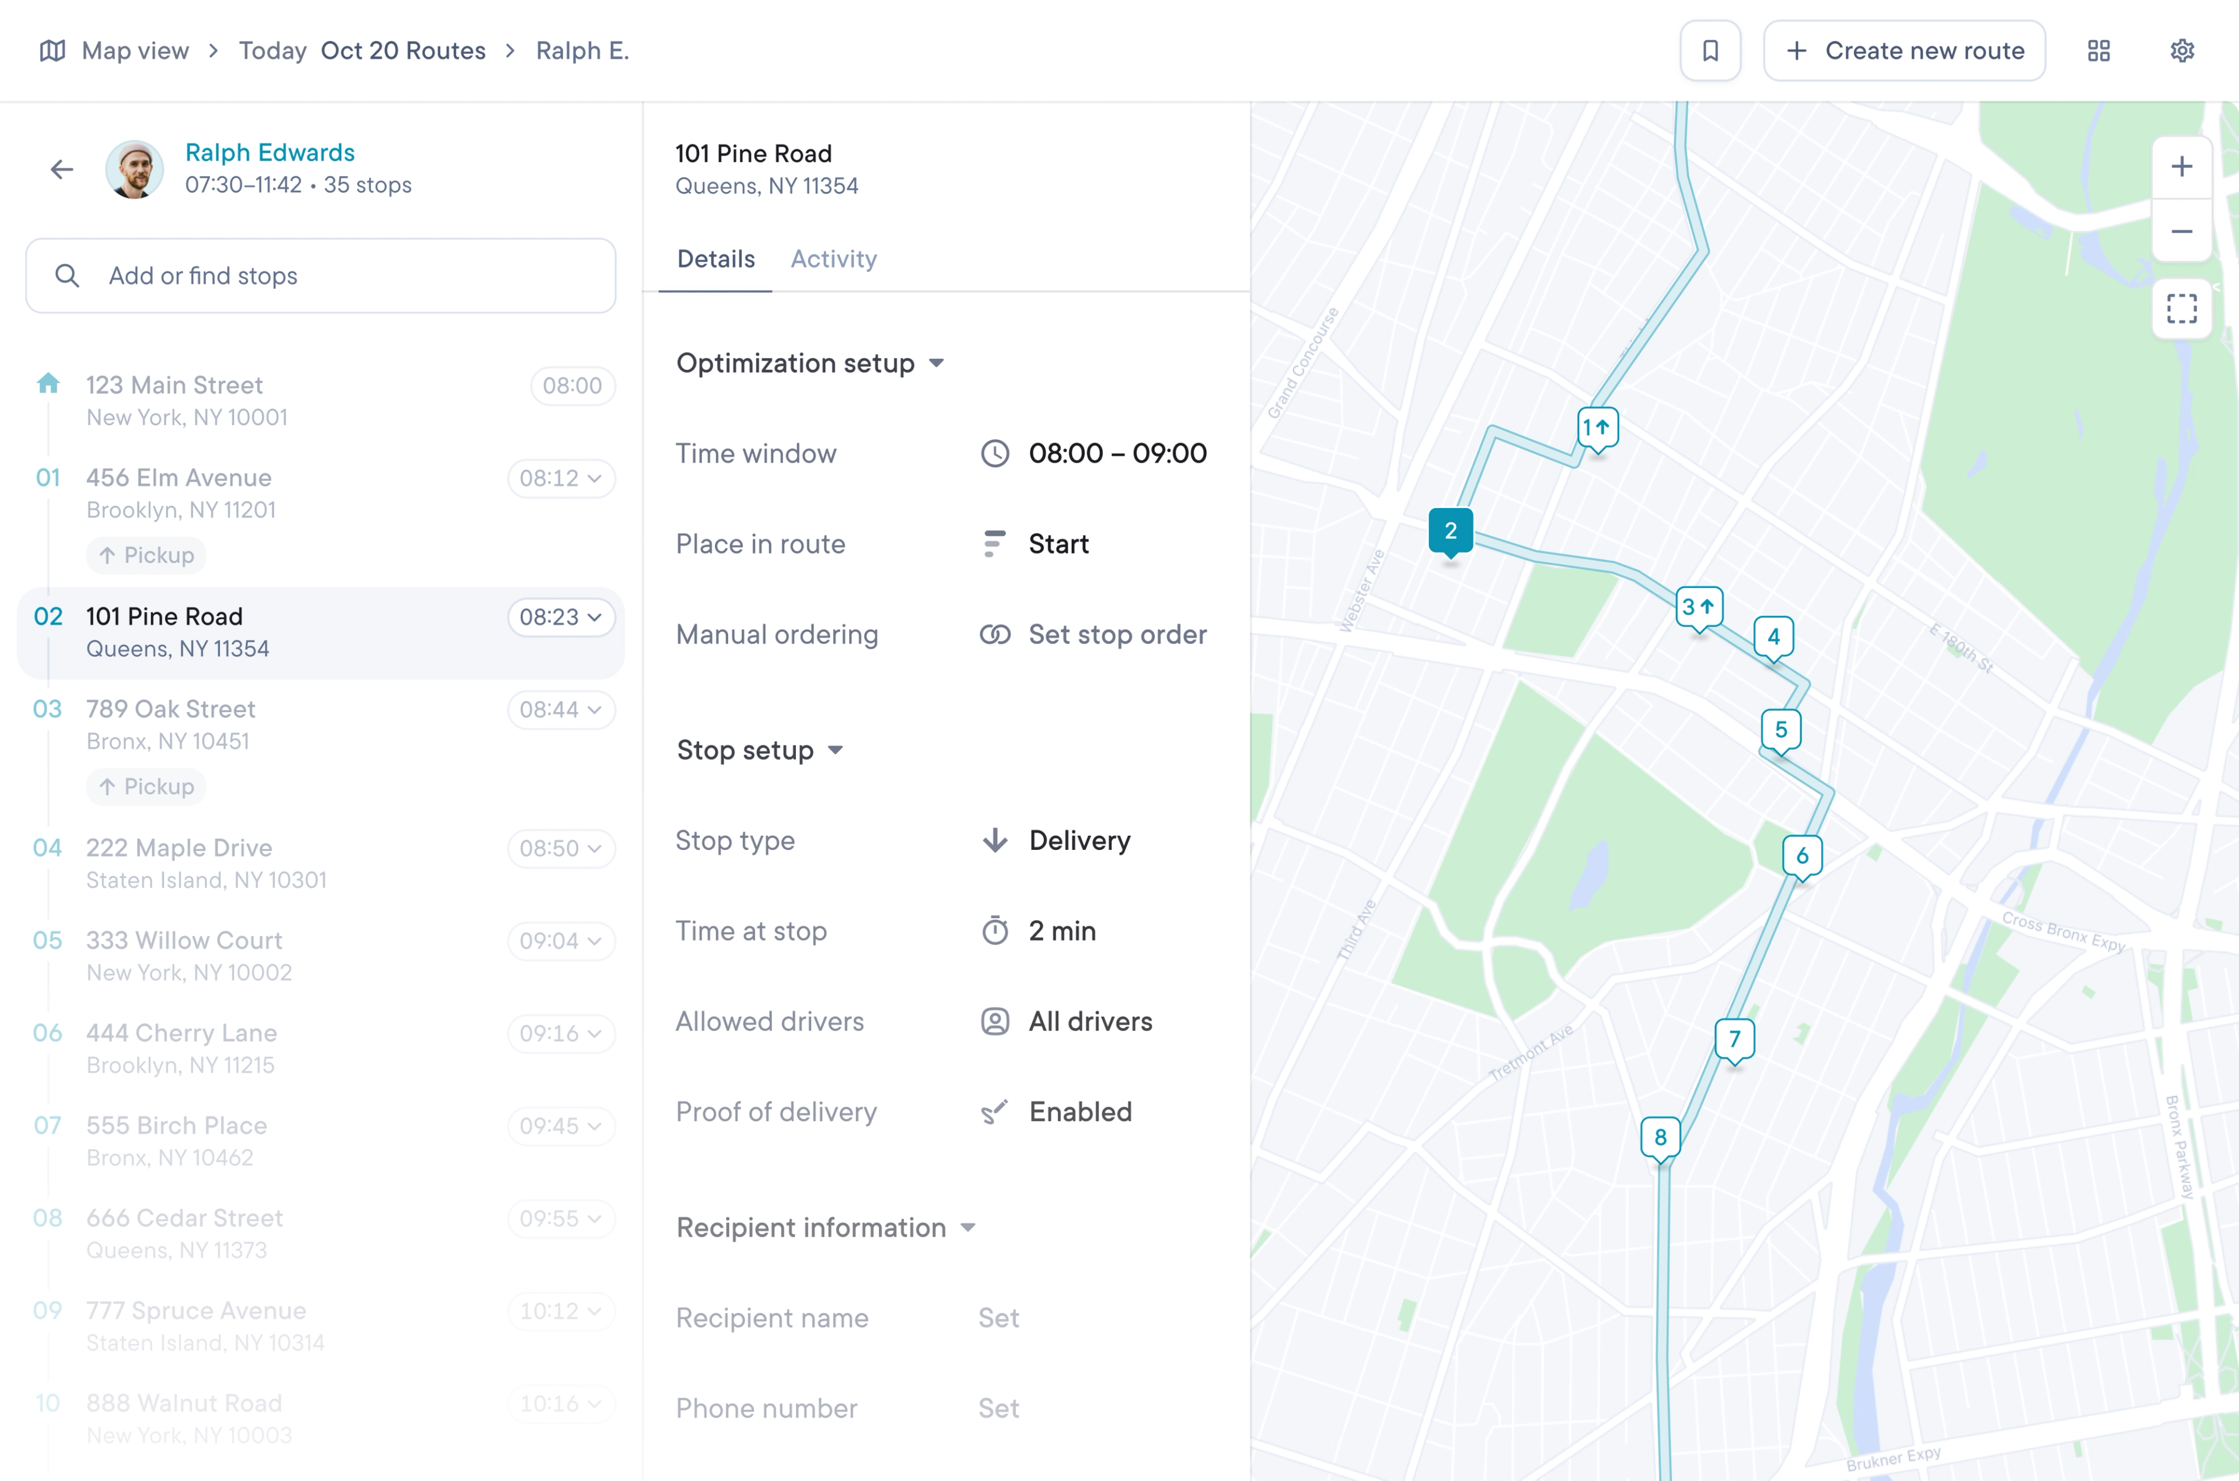Image resolution: width=2239 pixels, height=1481 pixels.
Task: Open the 09:04 time dropdown for 333 Willow Court
Action: [x=561, y=941]
